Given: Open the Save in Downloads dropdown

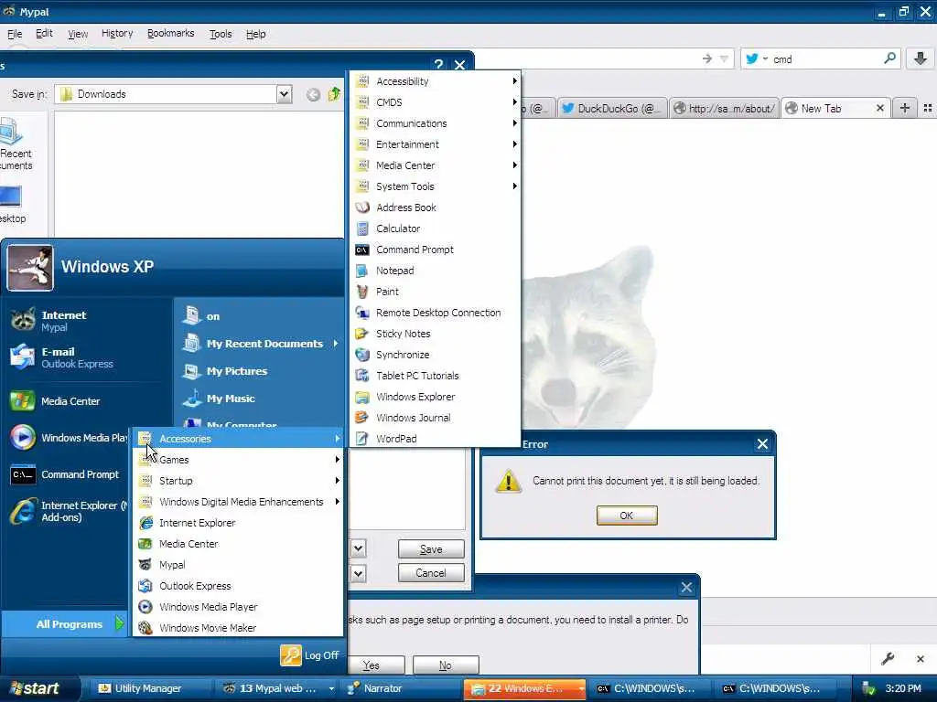Looking at the screenshot, I should point(285,94).
